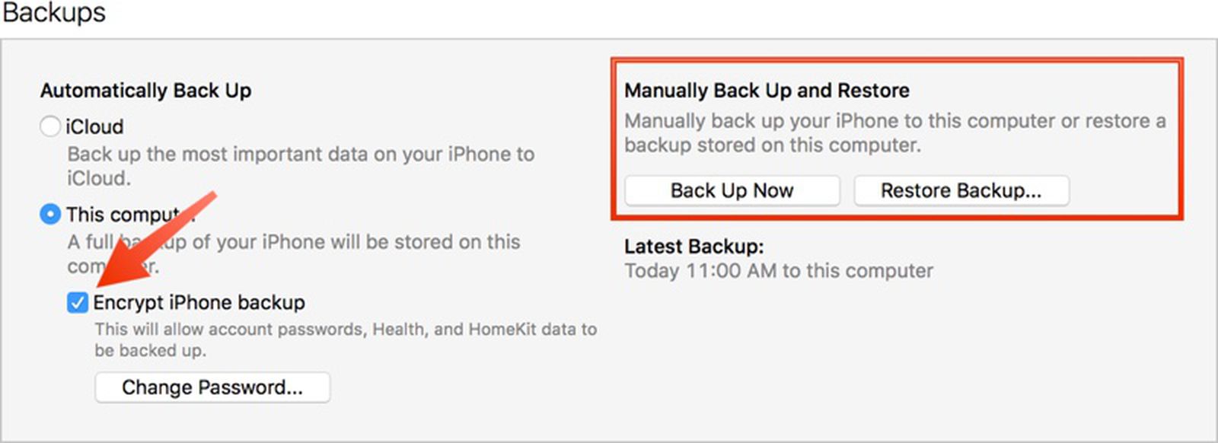Uncheck Encrypt iPhone backup
This screenshot has width=1218, height=443.
78,303
